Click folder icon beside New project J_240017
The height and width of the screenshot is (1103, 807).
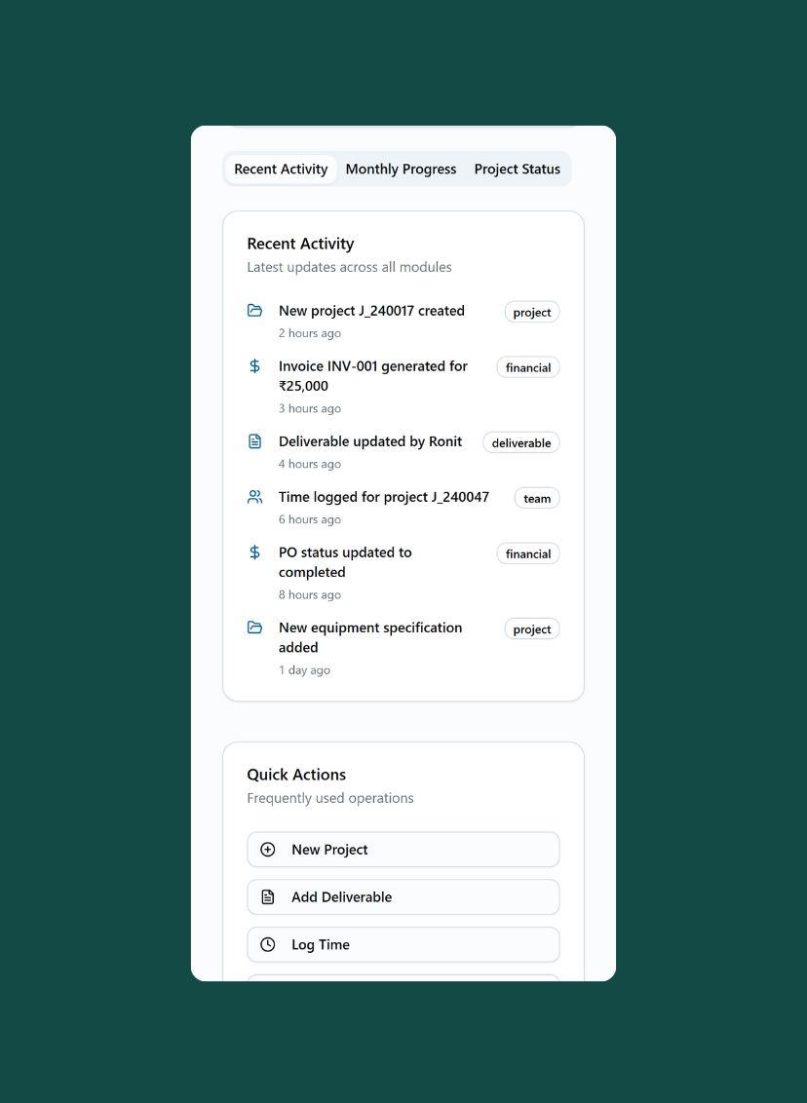[x=254, y=311]
